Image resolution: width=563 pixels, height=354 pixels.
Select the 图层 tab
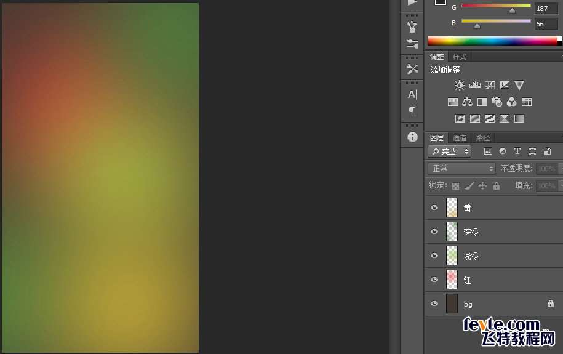tap(437, 138)
